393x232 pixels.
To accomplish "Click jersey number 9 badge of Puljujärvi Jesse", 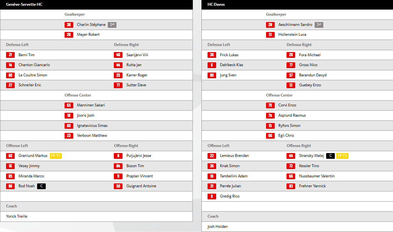I will click(118, 156).
